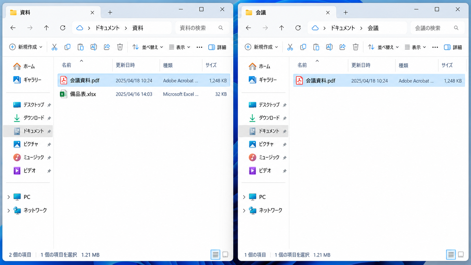Click the 資料の検索 search box
This screenshot has height=265, width=471.
[201, 28]
